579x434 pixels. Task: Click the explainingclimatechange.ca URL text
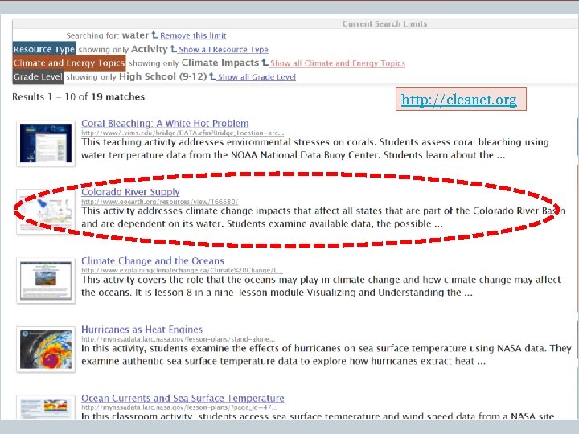click(182, 270)
